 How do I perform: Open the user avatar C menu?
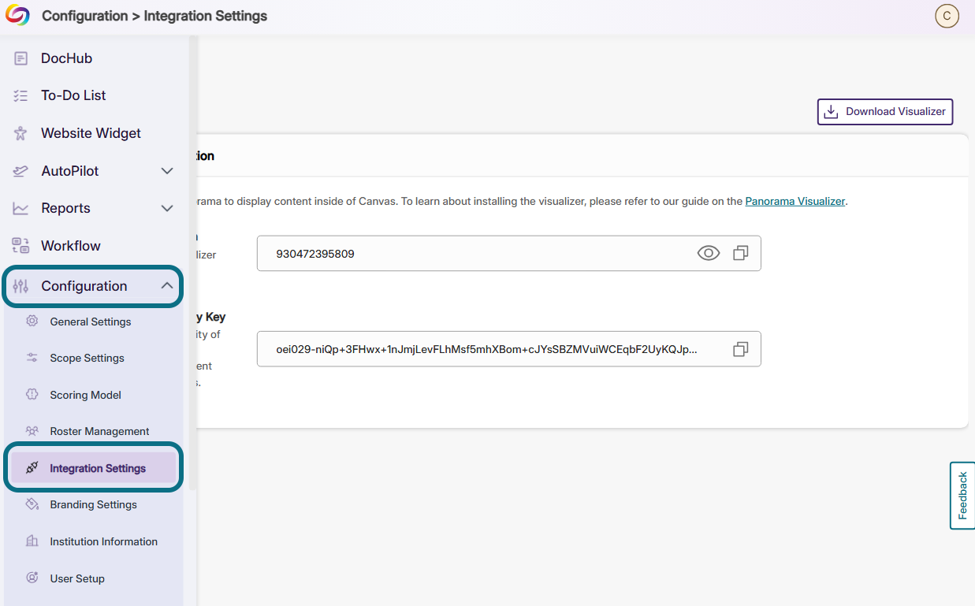947,16
